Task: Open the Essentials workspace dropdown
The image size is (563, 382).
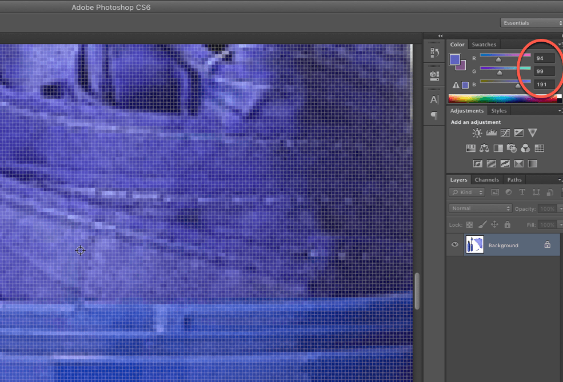Action: pyautogui.click(x=531, y=23)
